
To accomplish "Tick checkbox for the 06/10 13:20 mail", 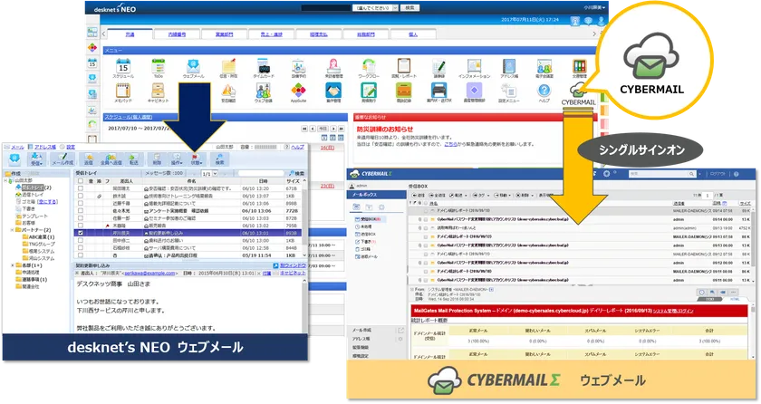I will [x=80, y=188].
